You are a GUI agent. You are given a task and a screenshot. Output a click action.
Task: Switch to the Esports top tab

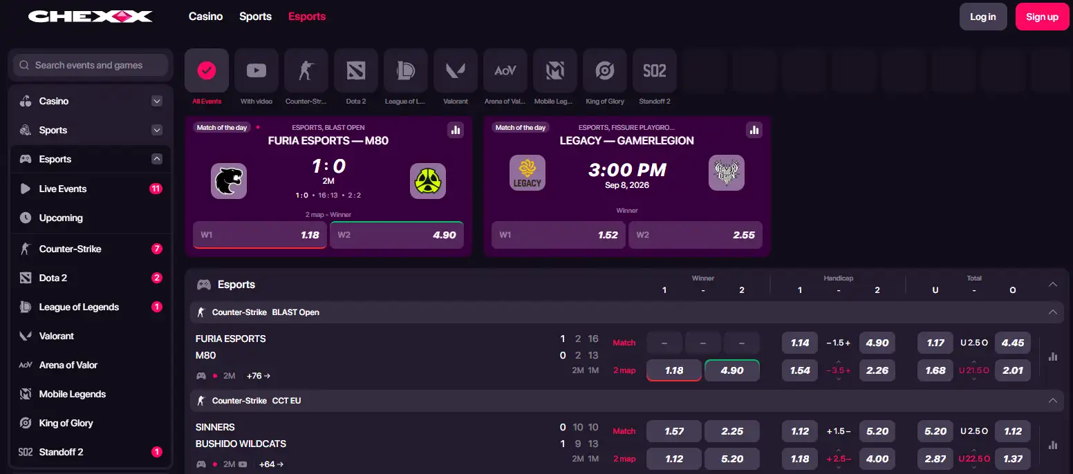(307, 17)
